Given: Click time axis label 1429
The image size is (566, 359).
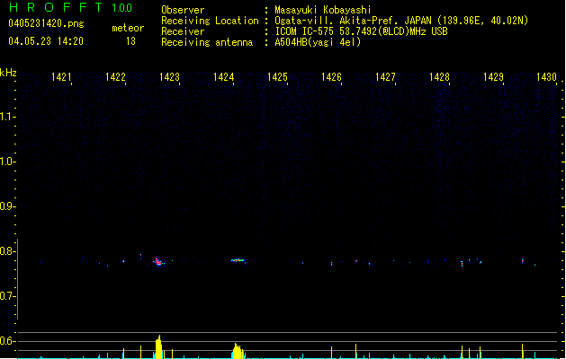Looking at the screenshot, I should coord(493,77).
